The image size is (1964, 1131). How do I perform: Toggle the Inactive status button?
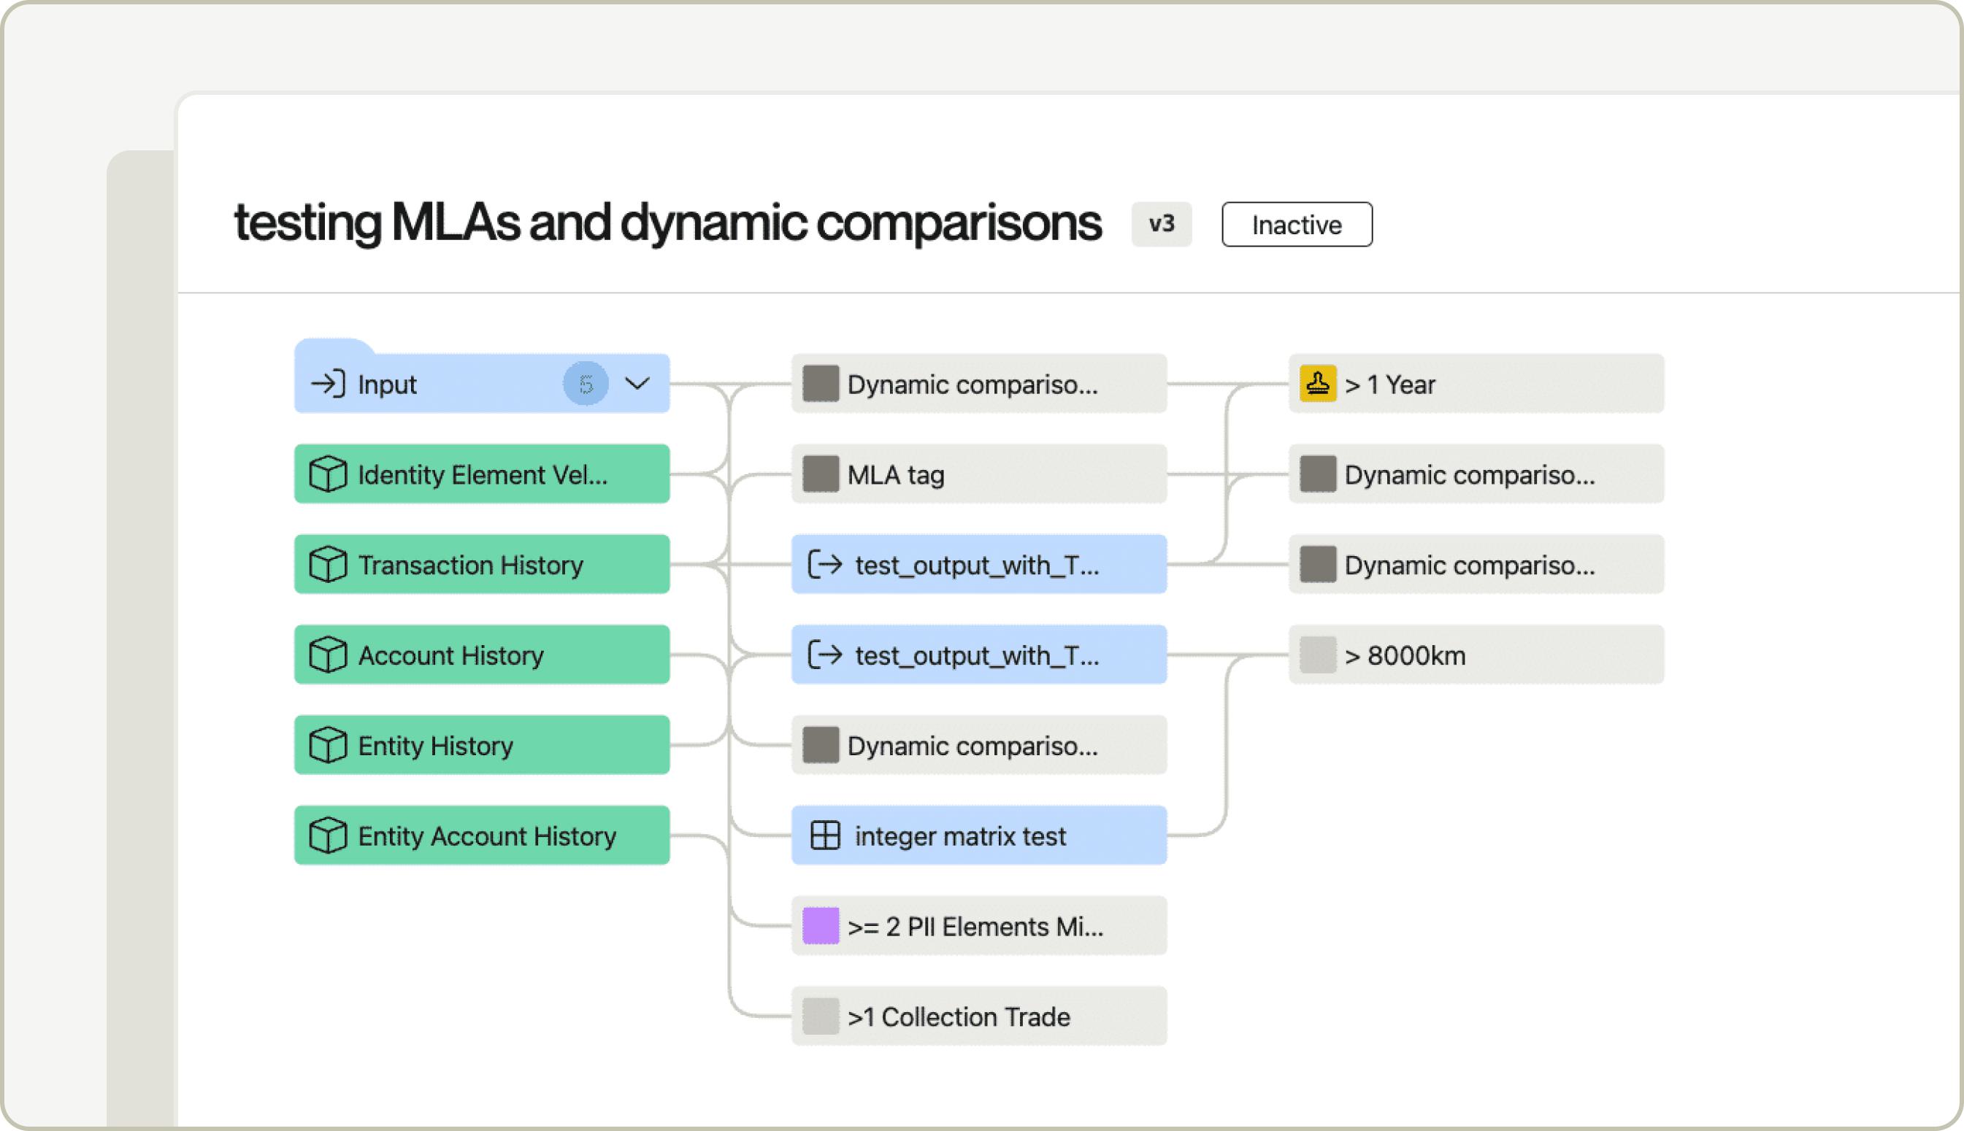[1297, 225]
